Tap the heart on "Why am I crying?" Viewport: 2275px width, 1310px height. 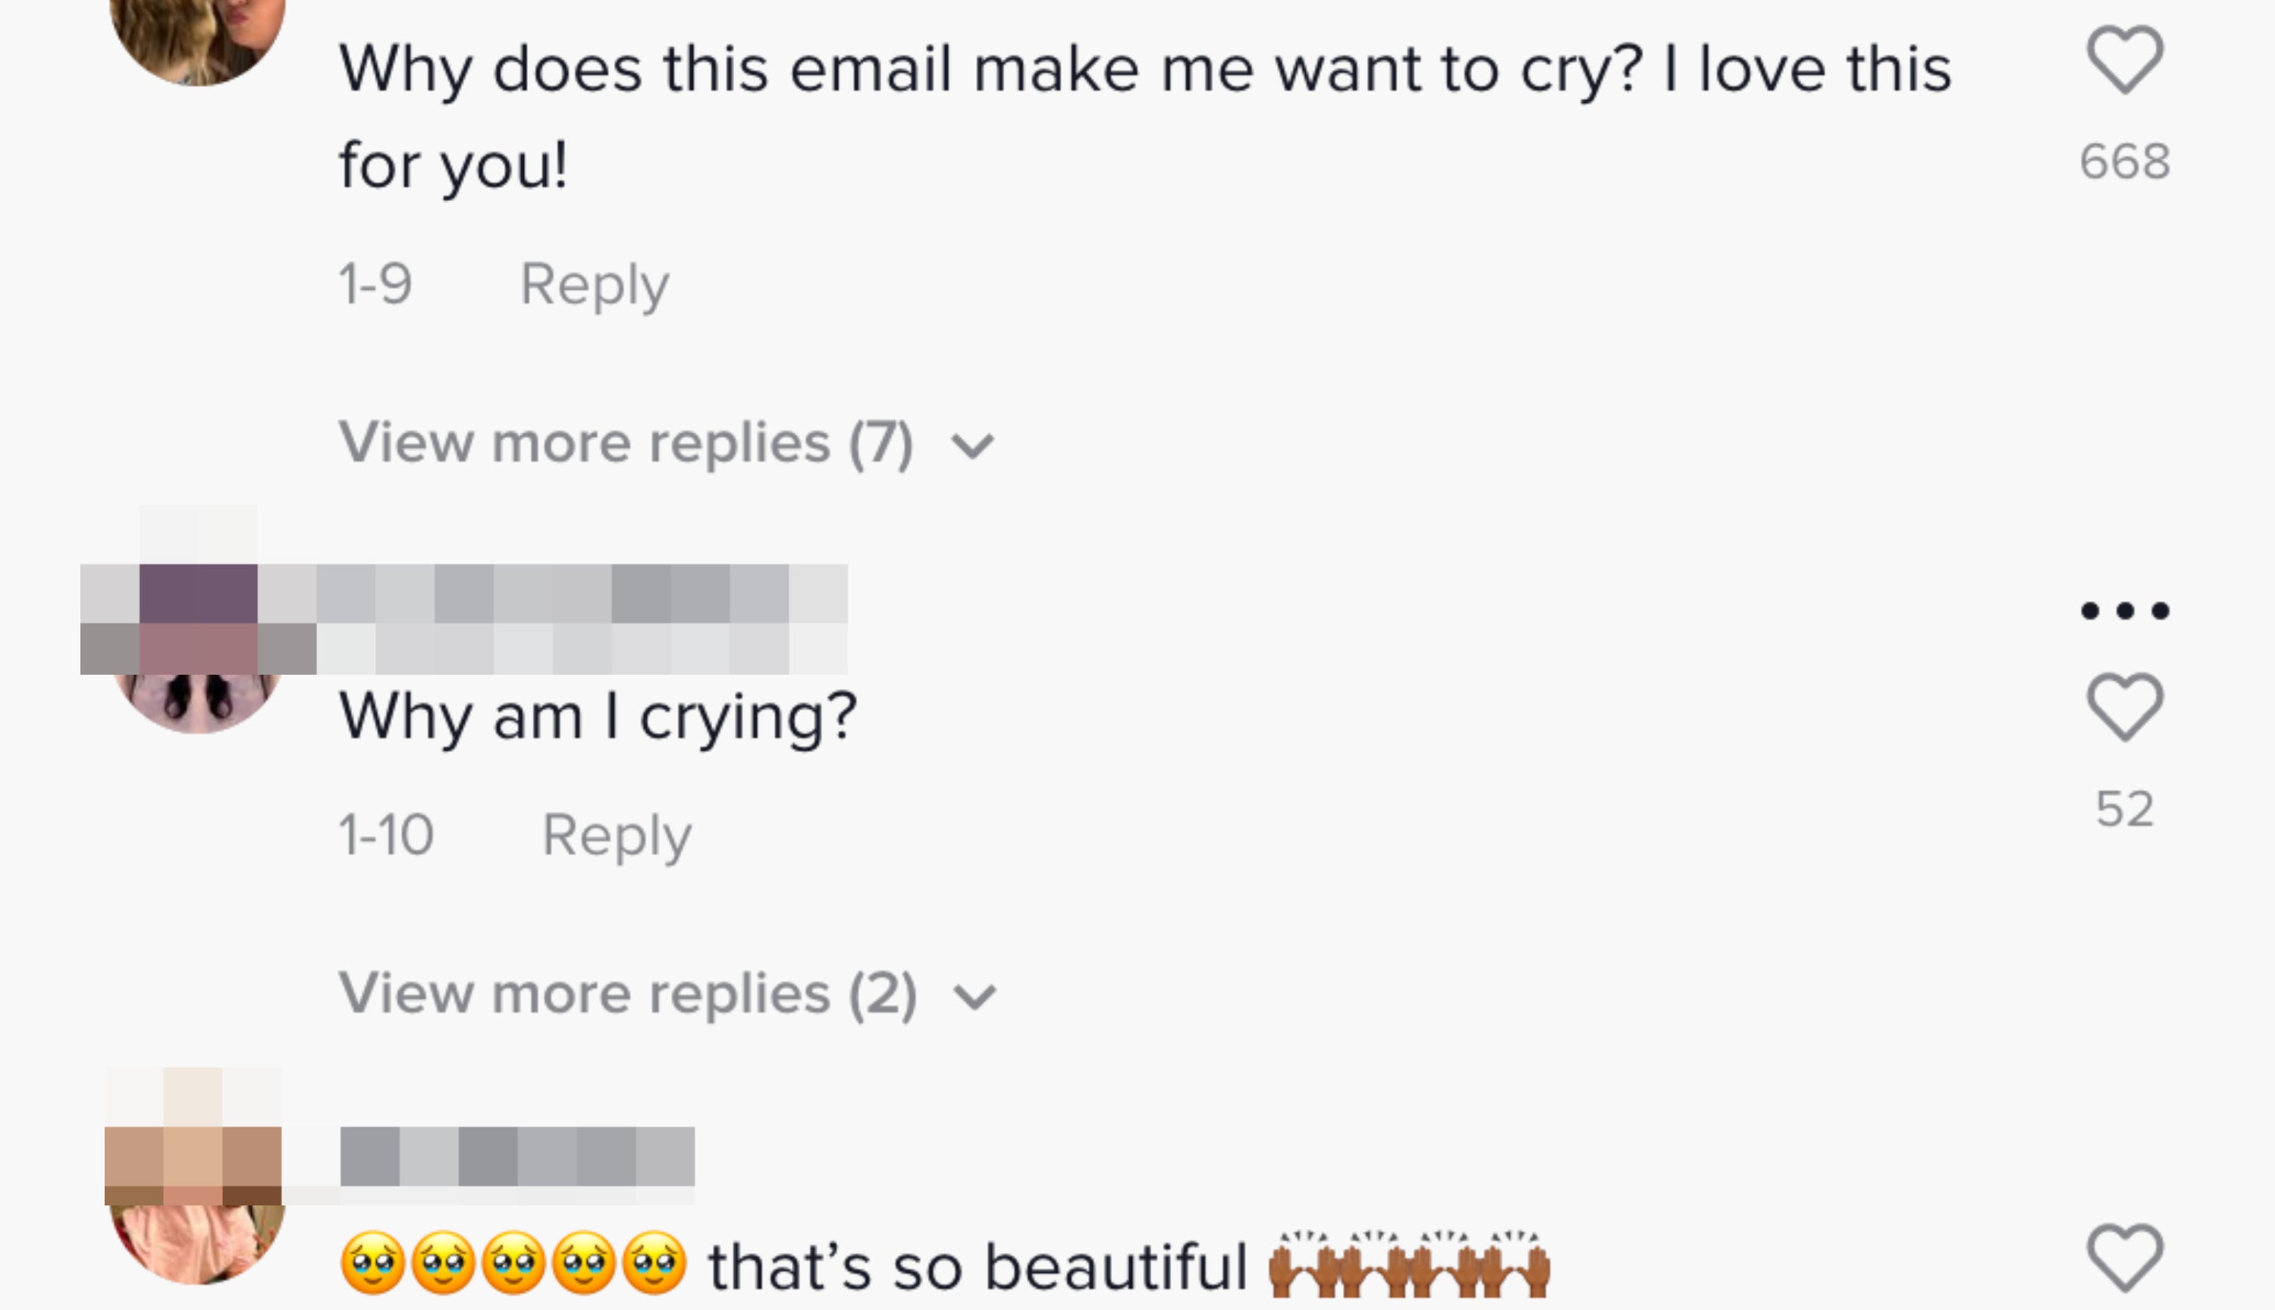(x=2125, y=707)
